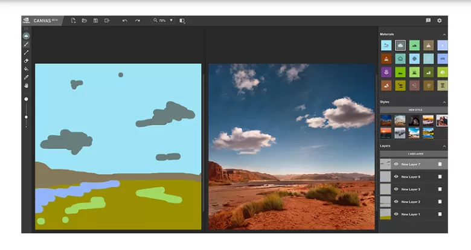This screenshot has height=250, width=471.
Task: Pick the teal house-shaped material
Action: [x=400, y=59]
